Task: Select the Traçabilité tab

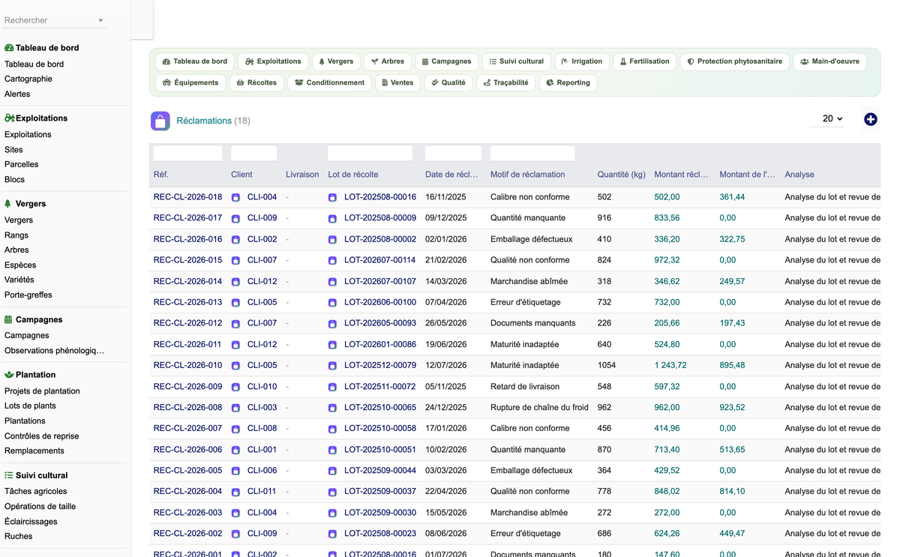Action: point(506,82)
